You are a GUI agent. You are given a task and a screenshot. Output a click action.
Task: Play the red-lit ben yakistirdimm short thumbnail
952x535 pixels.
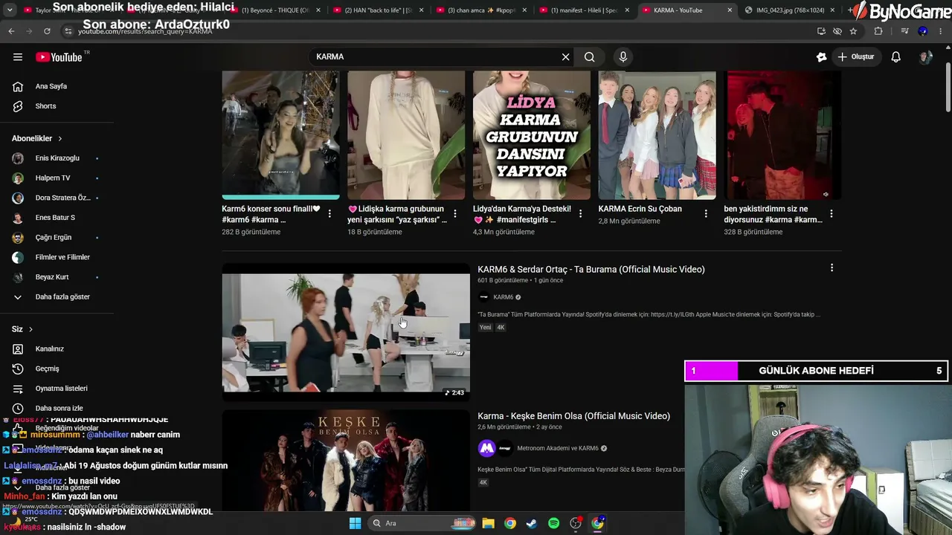pos(782,135)
